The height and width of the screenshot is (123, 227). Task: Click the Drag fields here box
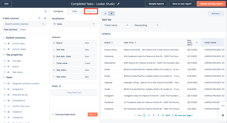pos(74,93)
